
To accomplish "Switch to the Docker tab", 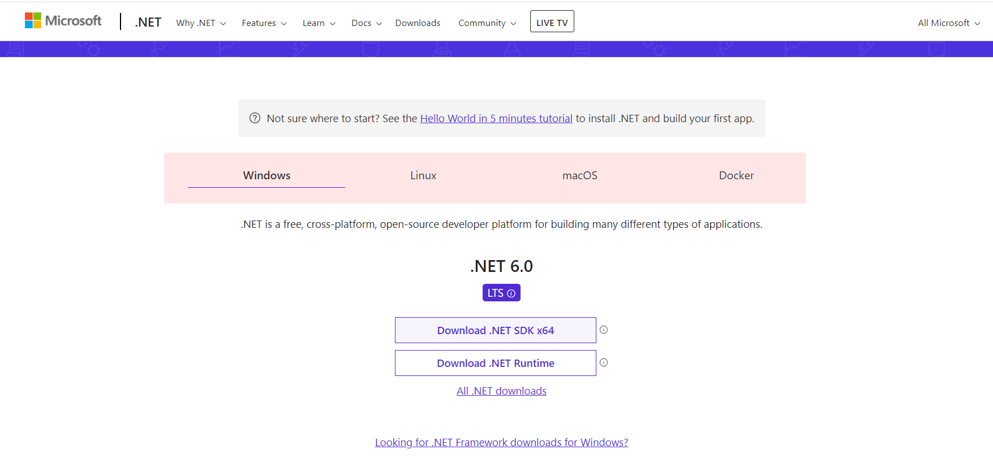I will [736, 176].
